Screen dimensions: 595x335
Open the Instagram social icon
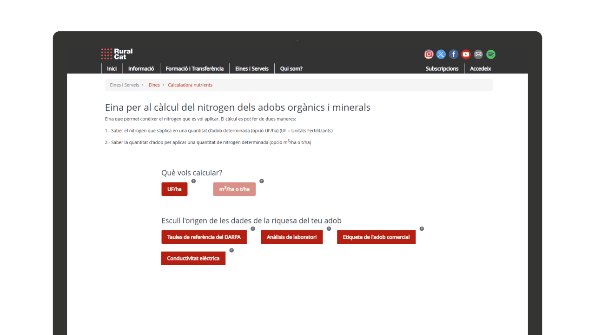(429, 54)
